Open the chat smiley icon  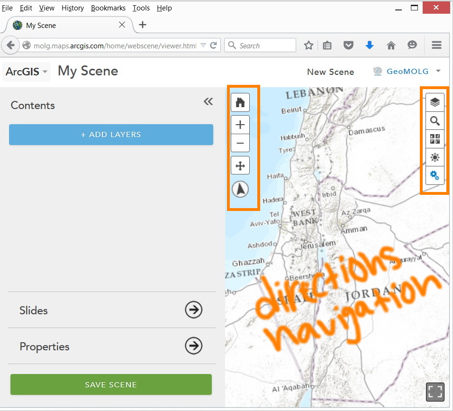(412, 45)
